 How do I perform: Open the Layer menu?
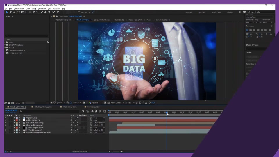(x=28, y=9)
